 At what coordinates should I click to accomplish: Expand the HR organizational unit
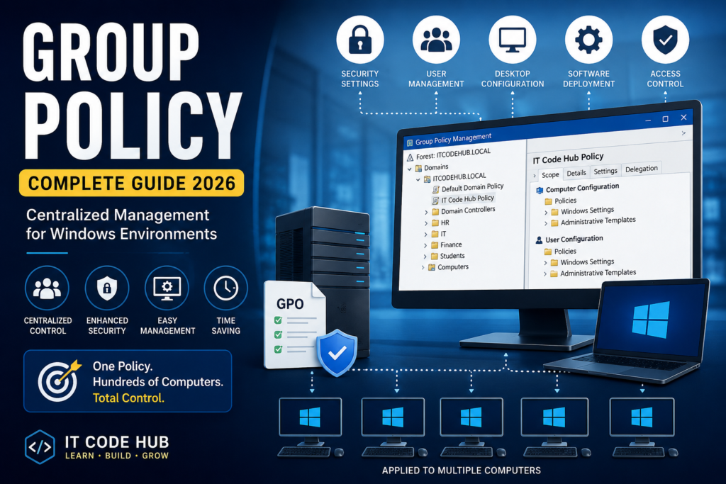426,223
